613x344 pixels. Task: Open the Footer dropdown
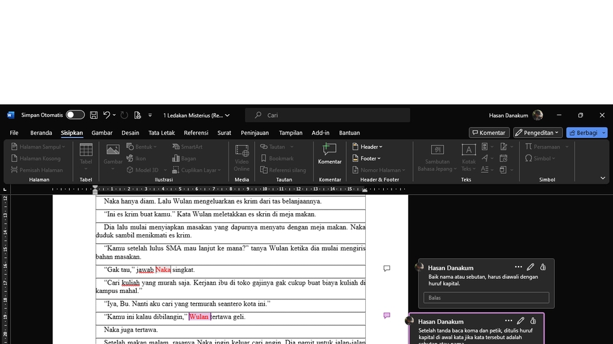pos(367,158)
